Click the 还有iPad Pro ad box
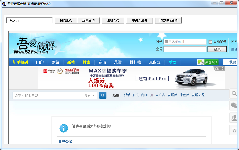 152,79
